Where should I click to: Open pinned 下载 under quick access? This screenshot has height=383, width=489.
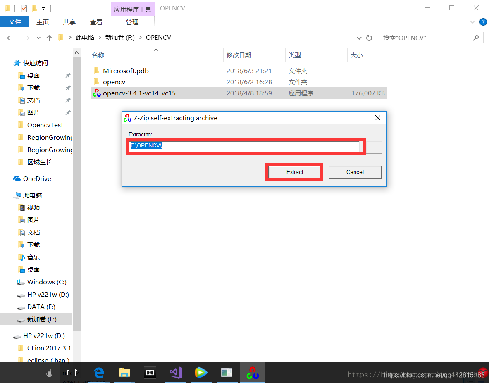click(33, 88)
